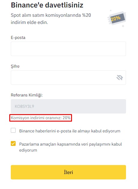Screen dimensions: 138x189
Task: Focus the E-posta input field
Action: pyautogui.click(x=68, y=49)
